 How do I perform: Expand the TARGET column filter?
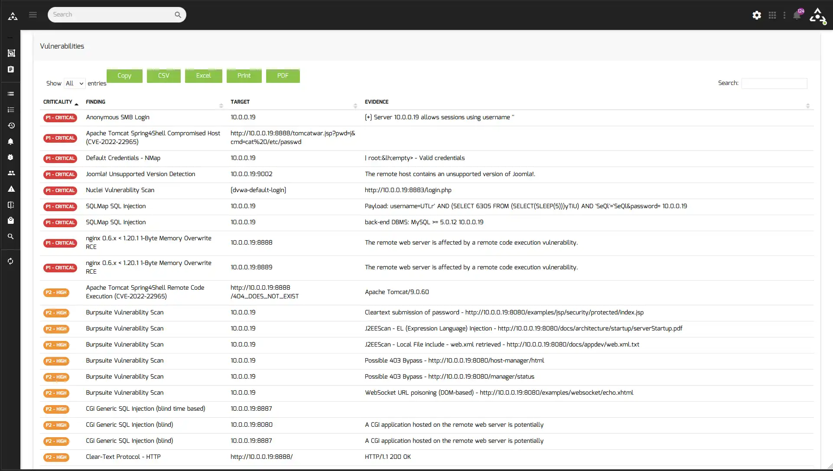(355, 104)
